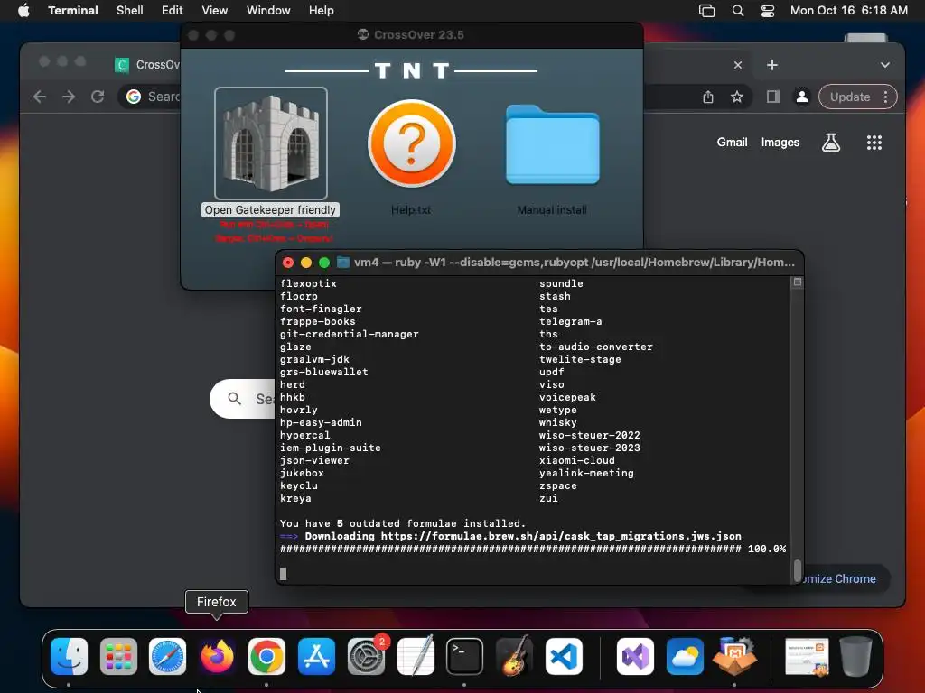The height and width of the screenshot is (693, 925).
Task: Launch Firefox from the Dock
Action: point(217,656)
